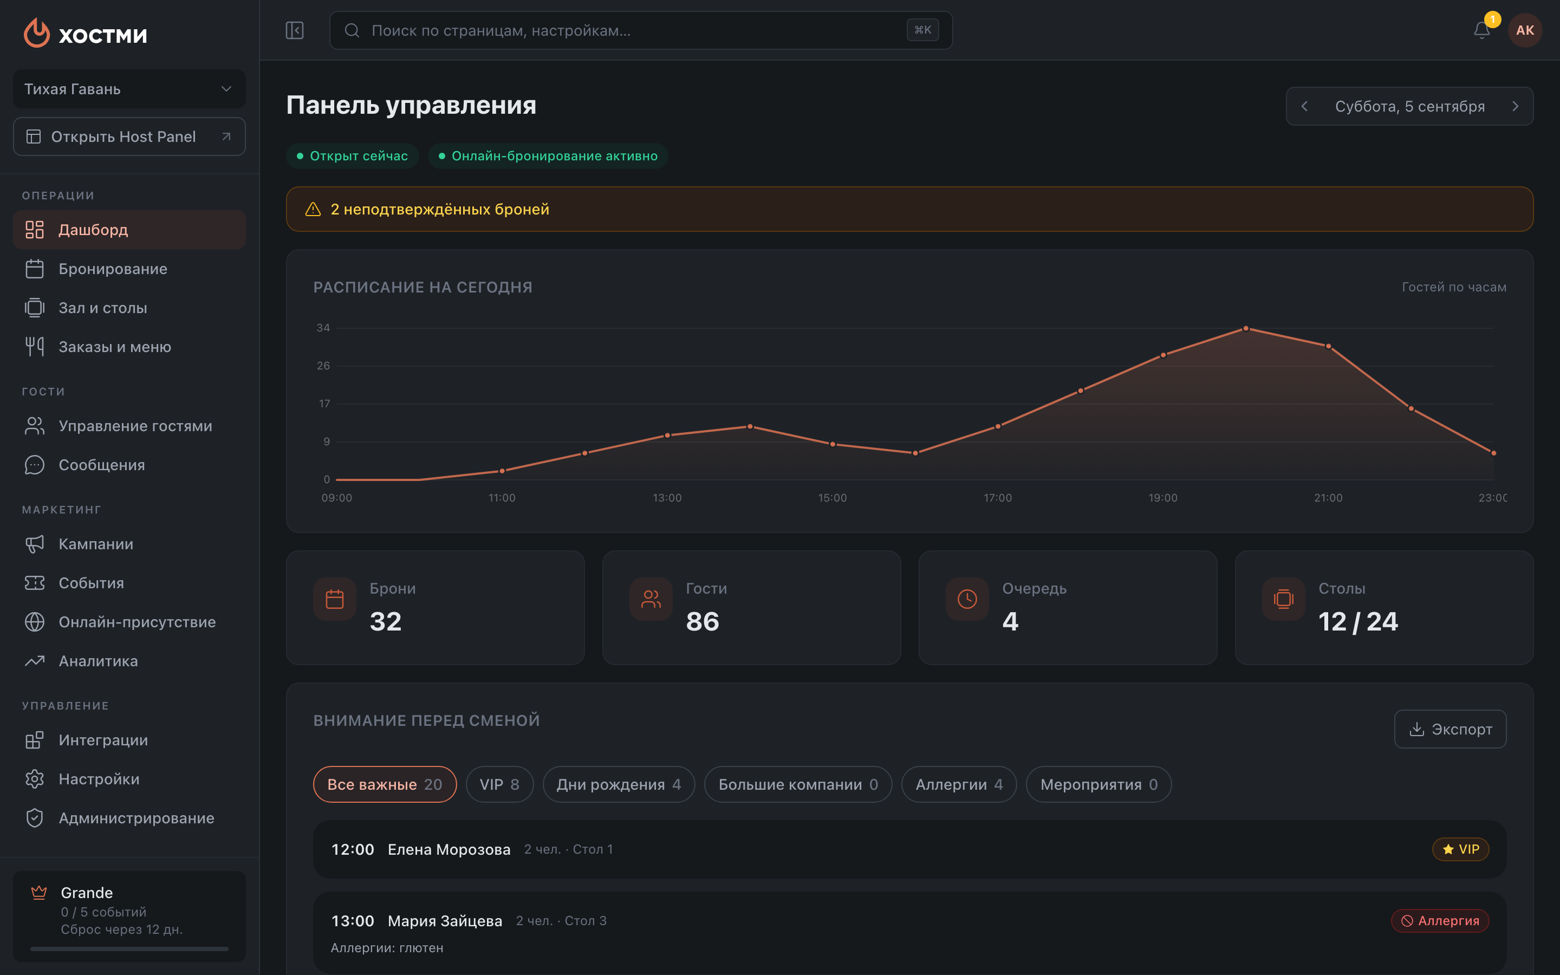1560x975 pixels.
Task: Click the Интеграции blocks icon
Action: (35, 739)
